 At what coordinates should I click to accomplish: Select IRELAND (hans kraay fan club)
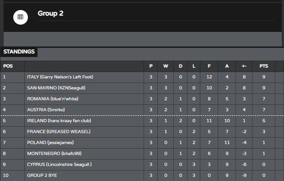[x=59, y=121]
